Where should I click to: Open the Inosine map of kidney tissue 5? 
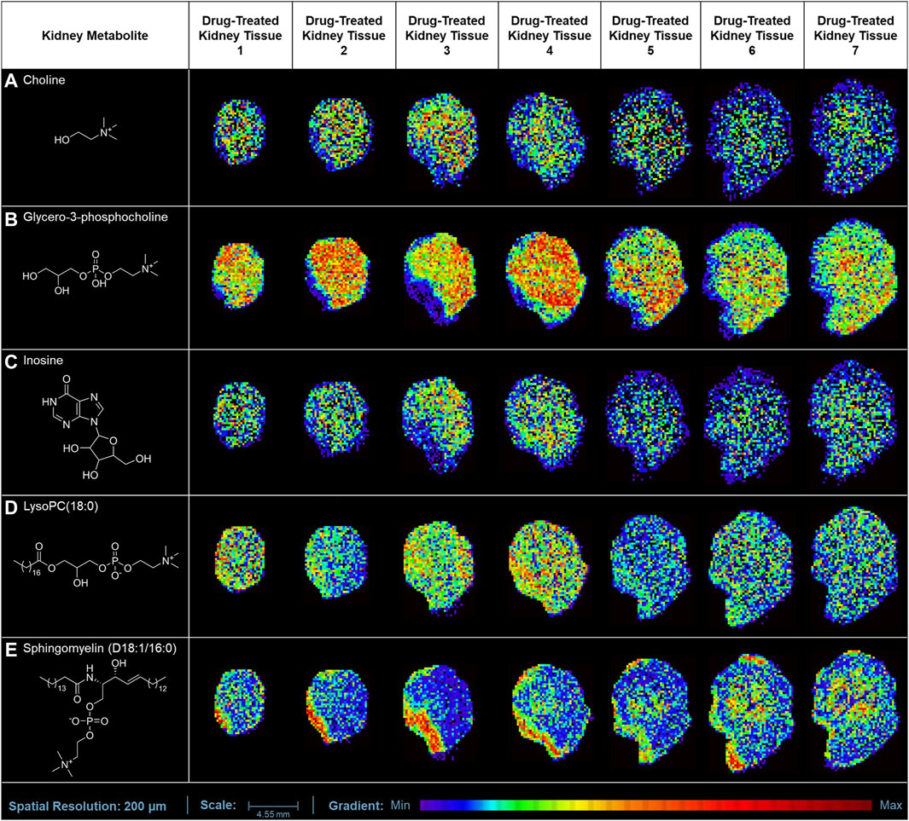tap(648, 425)
